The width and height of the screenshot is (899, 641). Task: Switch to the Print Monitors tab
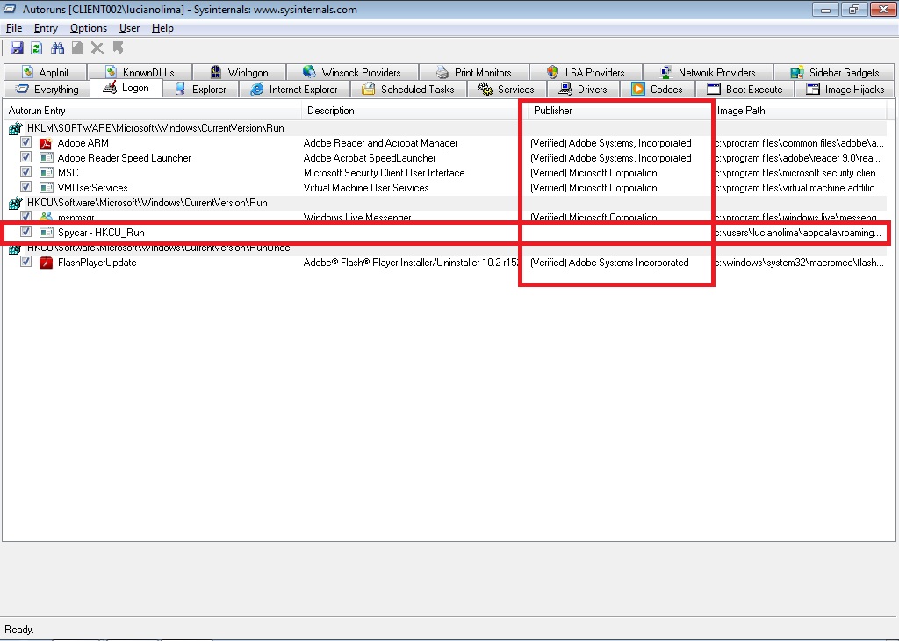473,72
